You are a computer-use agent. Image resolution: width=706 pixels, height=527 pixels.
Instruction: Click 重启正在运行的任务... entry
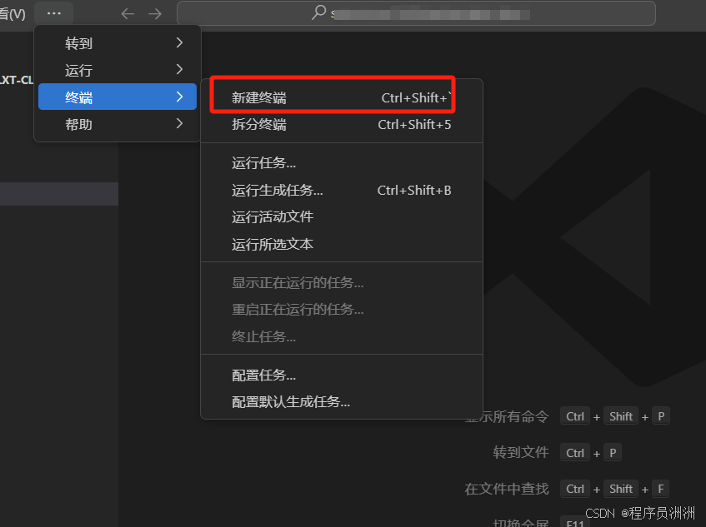342,310
